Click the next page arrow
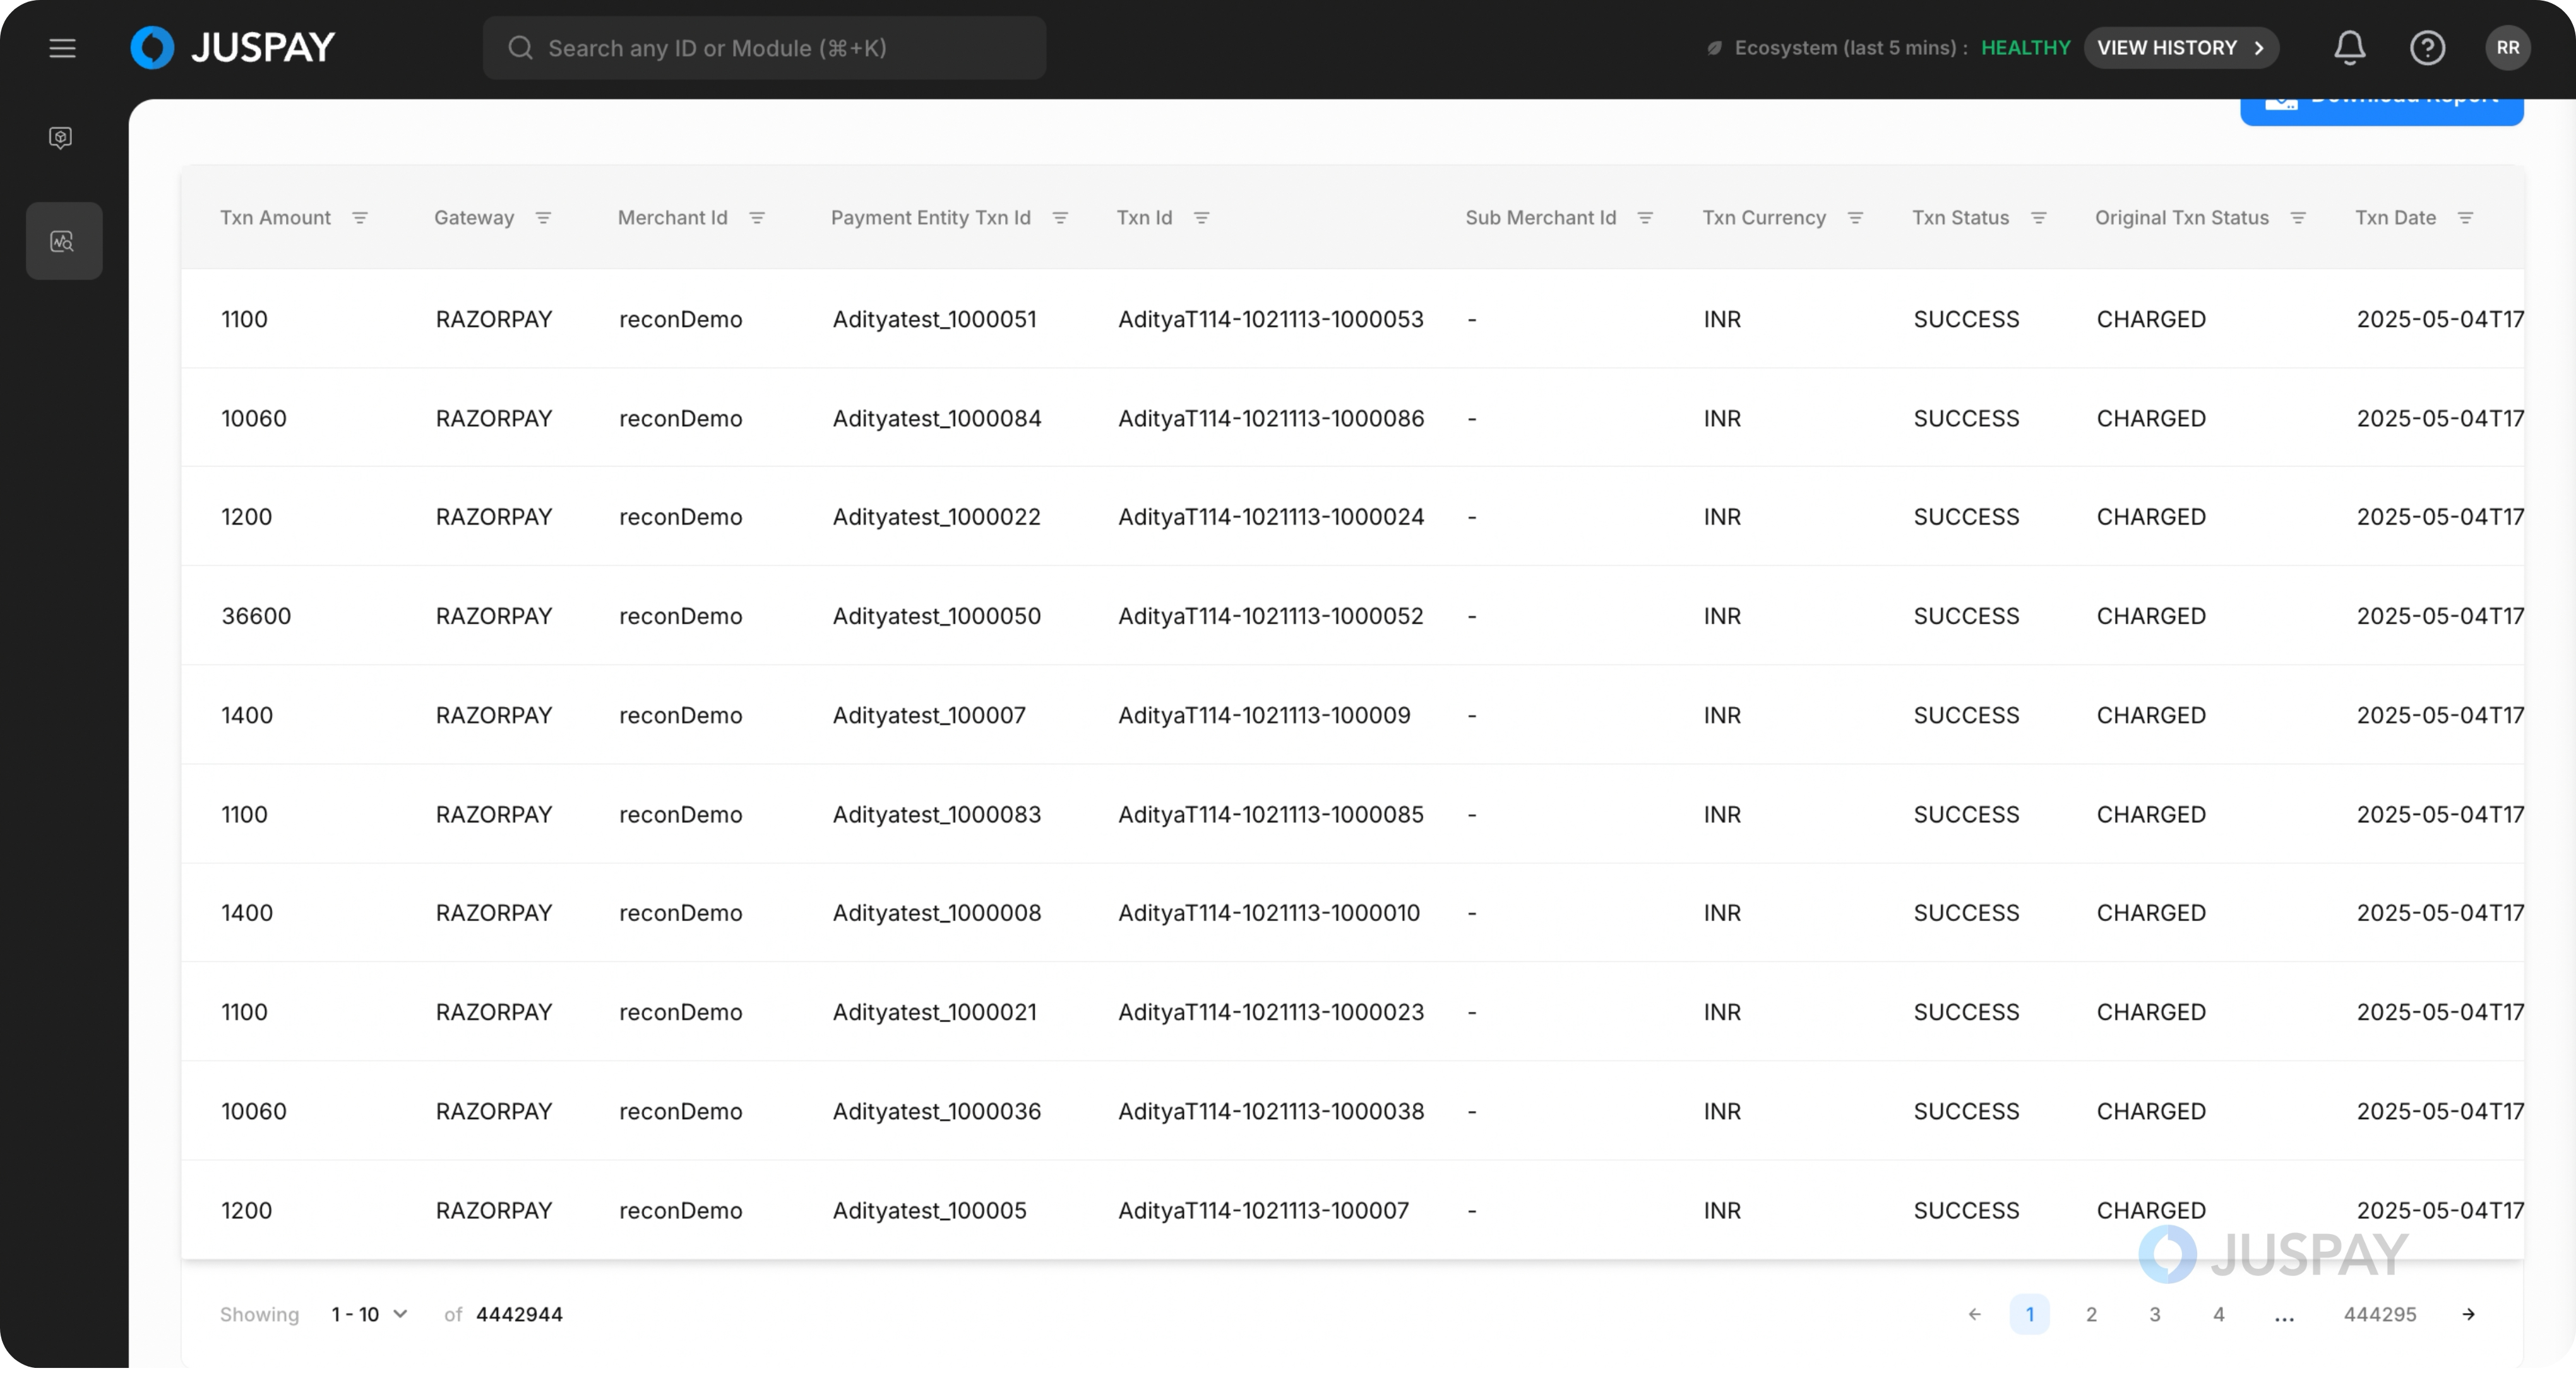Image resolution: width=2576 pixels, height=1378 pixels. (2468, 1314)
